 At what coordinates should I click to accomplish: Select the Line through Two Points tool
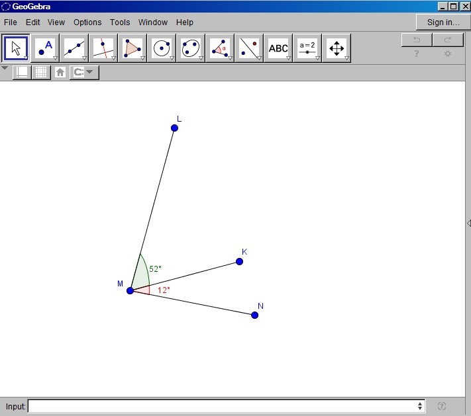pyautogui.click(x=74, y=48)
